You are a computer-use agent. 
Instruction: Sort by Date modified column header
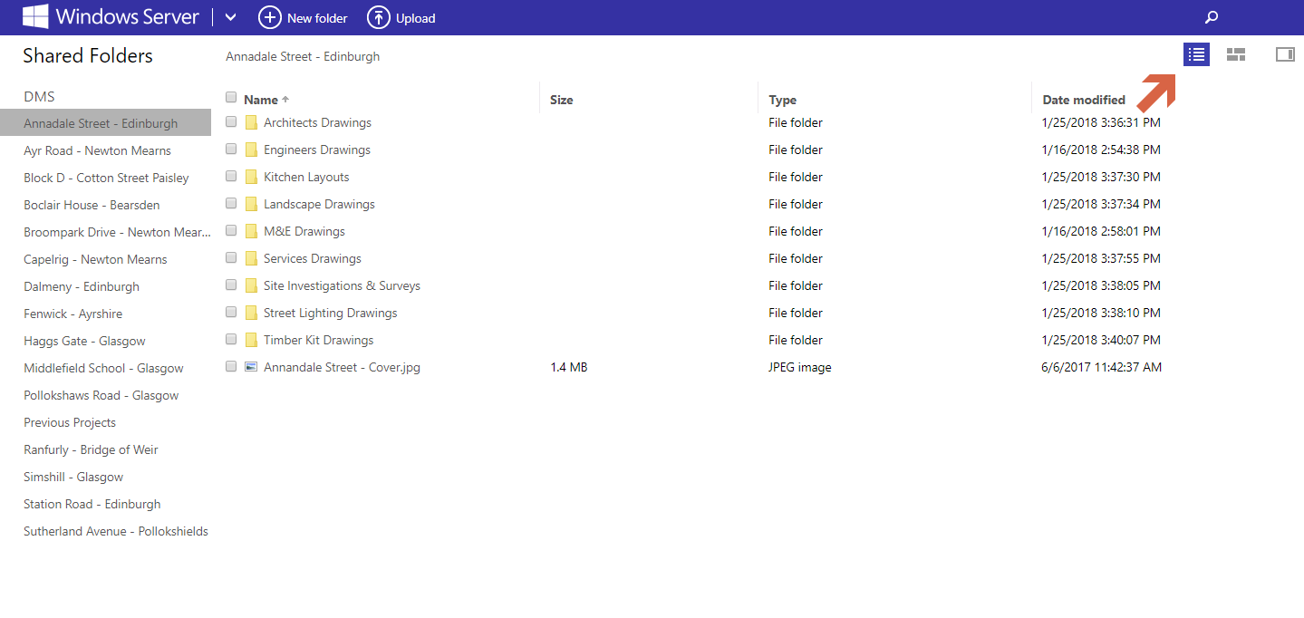coord(1084,100)
